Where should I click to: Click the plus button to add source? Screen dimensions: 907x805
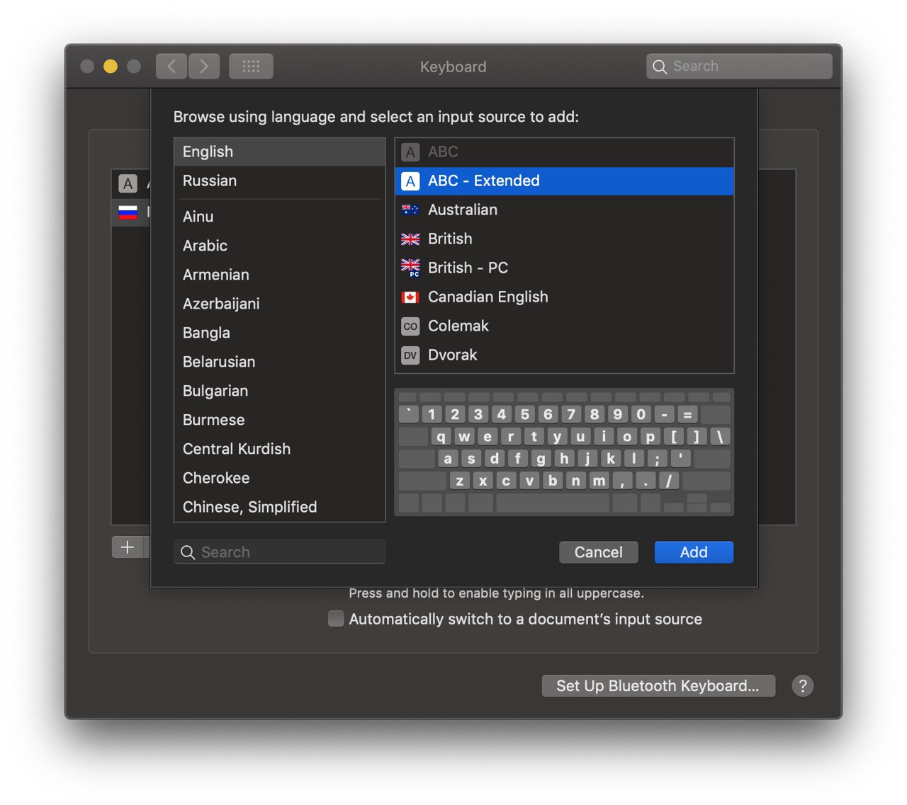coord(128,547)
